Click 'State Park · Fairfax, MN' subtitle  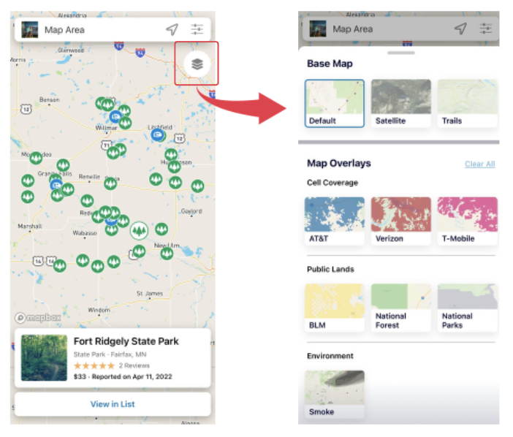[110, 354]
